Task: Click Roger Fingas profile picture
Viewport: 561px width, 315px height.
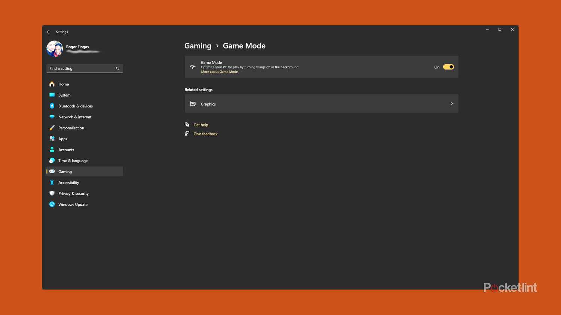Action: [x=55, y=49]
